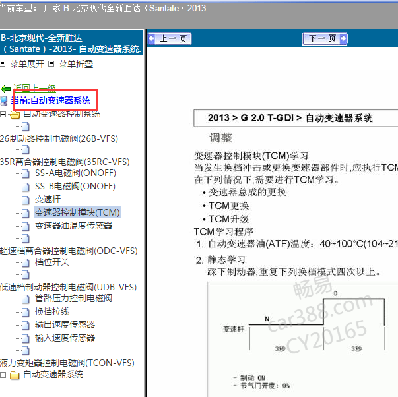Select 换挡拉线 tree item
Viewport: 398px width, 397px height.
point(52,311)
